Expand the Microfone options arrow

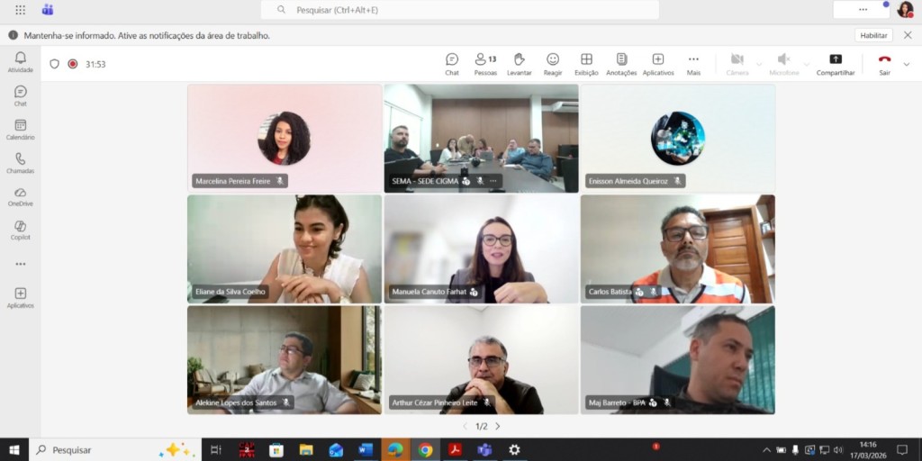(806, 65)
